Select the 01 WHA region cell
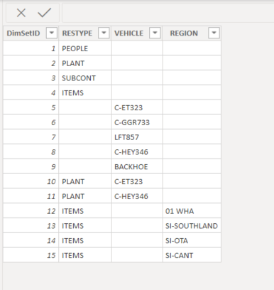Viewport: 274px width, 290px height. (x=192, y=211)
